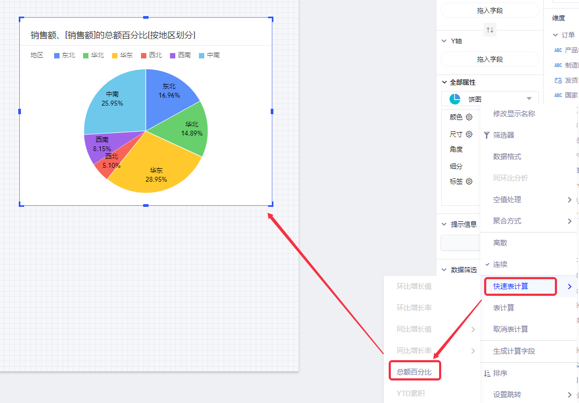Viewport: 579px width, 403px height.
Task: Click the calendar icon of 发货 date field
Action: (558, 80)
